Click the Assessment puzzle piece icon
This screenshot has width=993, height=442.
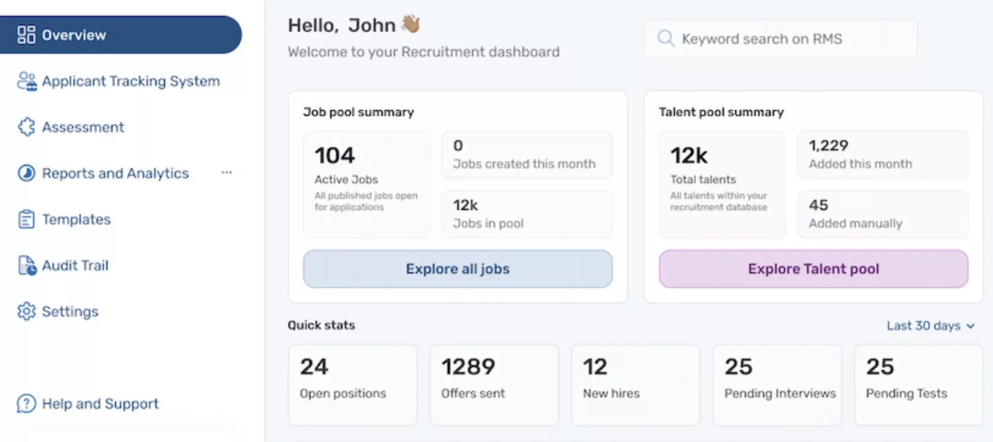pyautogui.click(x=26, y=127)
